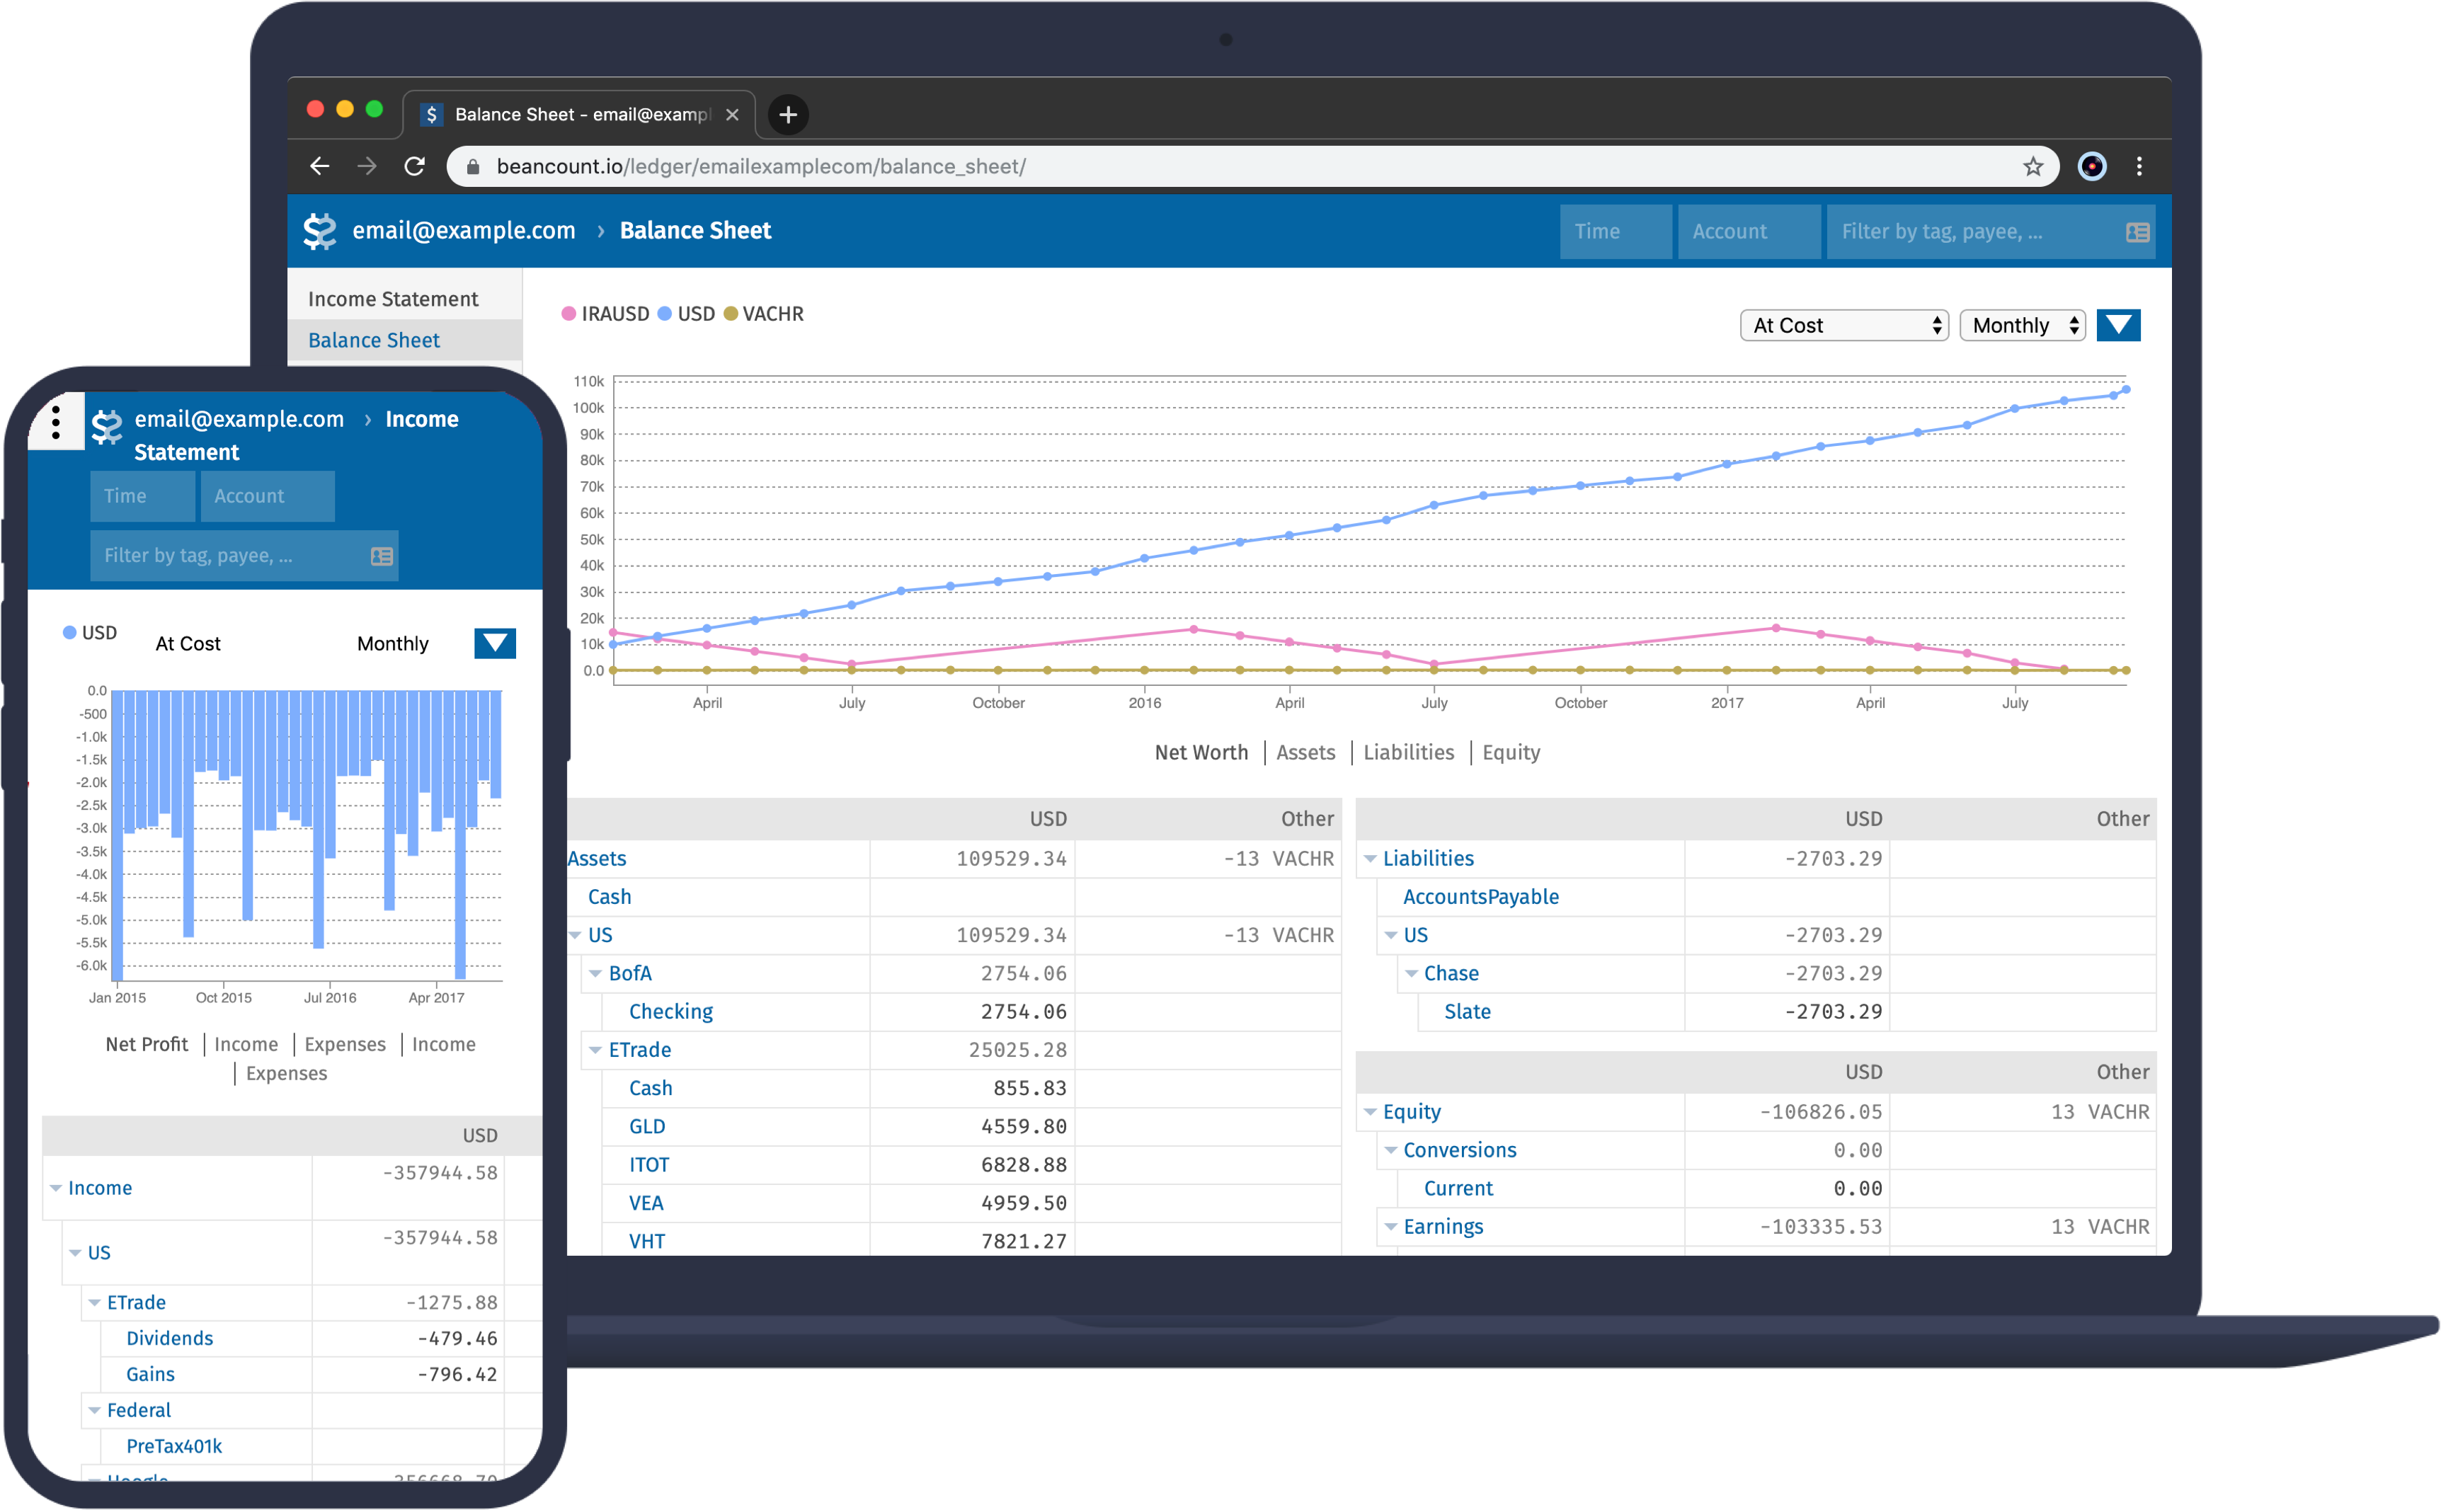Switch the chart to Assets view
The image size is (2441, 1512).
point(1306,752)
